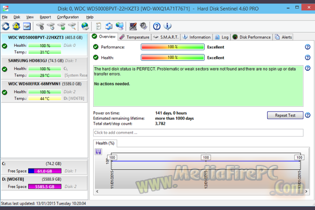Click the Repeat Test button

(x=285, y=115)
